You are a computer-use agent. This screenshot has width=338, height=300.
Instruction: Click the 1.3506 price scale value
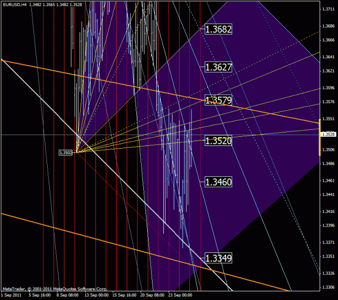(x=328, y=150)
